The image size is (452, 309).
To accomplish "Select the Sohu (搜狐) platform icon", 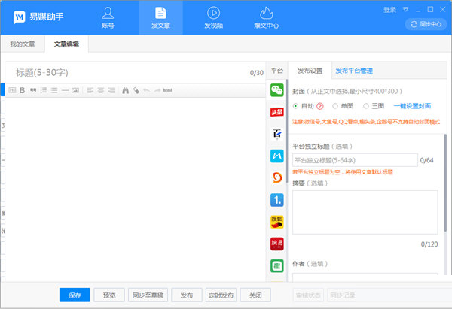I will click(x=277, y=222).
